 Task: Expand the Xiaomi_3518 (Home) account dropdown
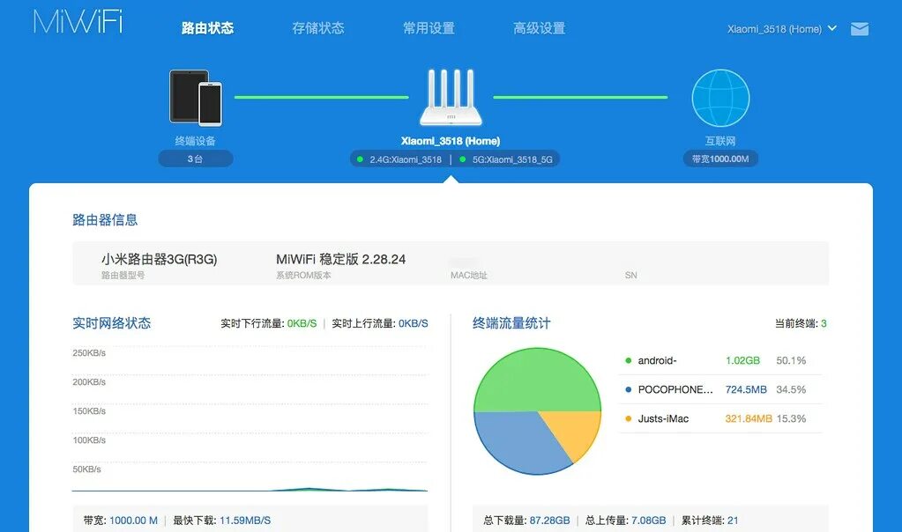pos(781,29)
